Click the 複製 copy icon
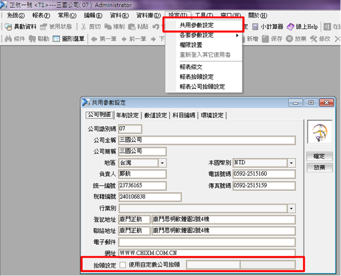This screenshot has height=276, width=341. pos(108,27)
